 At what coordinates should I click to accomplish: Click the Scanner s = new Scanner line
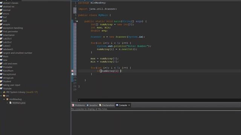pyautogui.click(x=118, y=37)
